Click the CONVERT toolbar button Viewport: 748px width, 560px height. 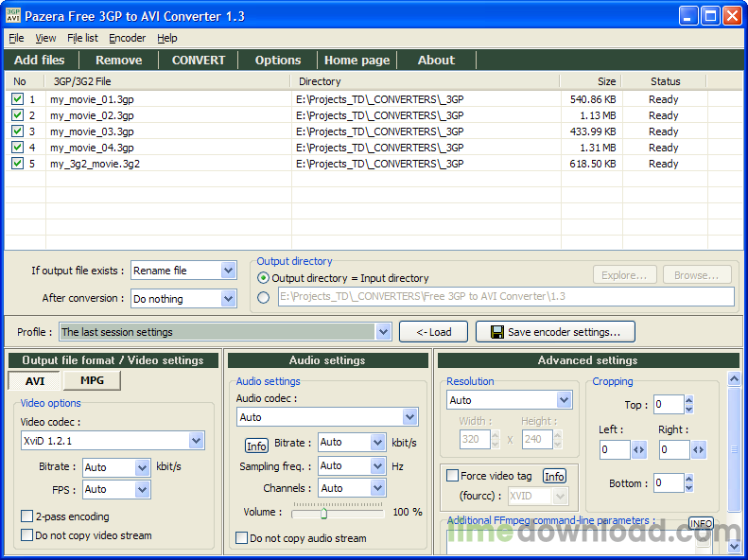(x=199, y=61)
